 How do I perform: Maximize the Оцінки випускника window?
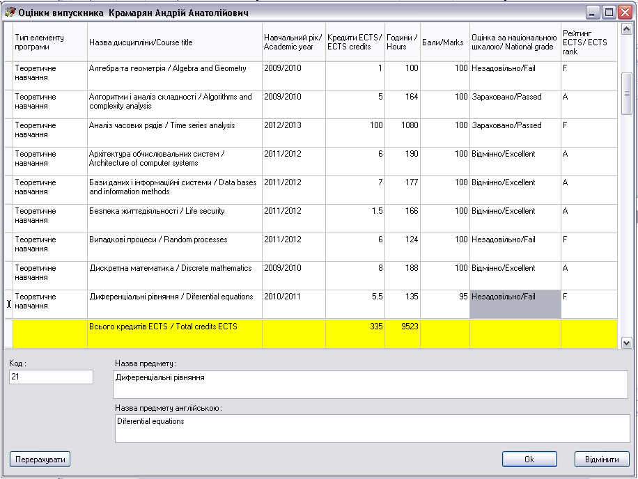[609, 13]
